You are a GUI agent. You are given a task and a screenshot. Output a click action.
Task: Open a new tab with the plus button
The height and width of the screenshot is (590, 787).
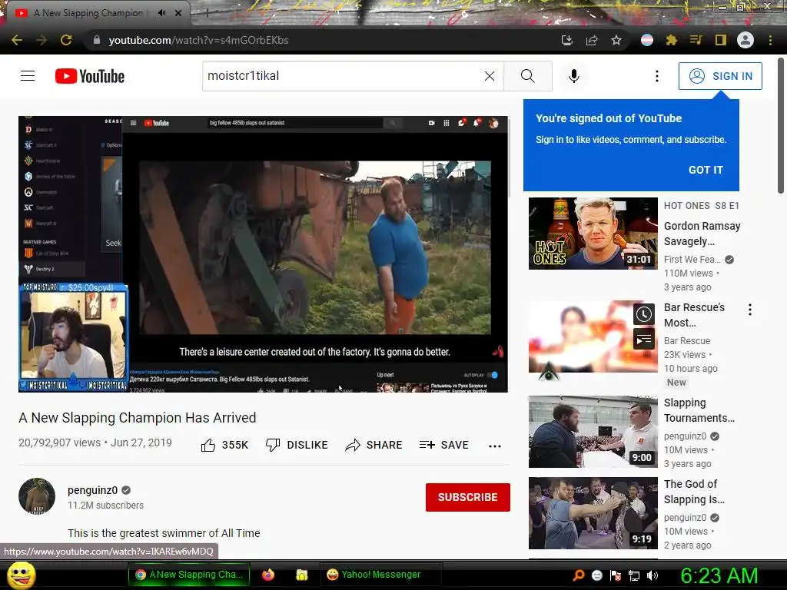[x=207, y=13]
